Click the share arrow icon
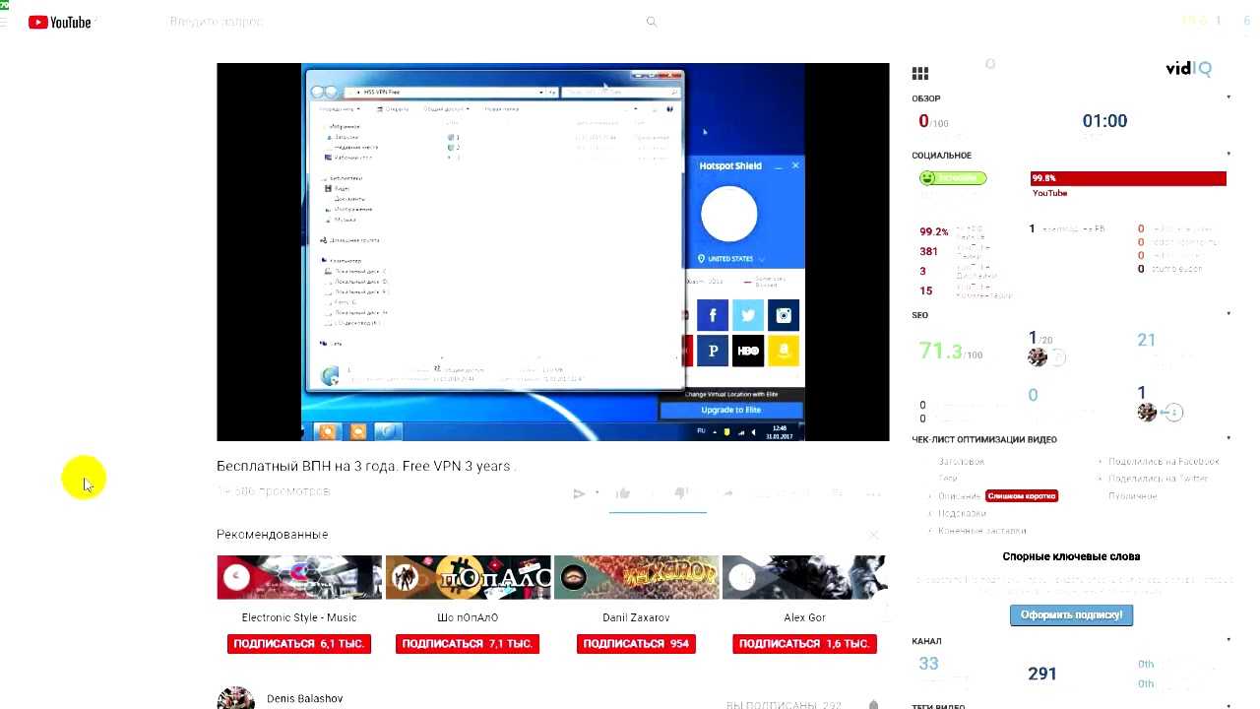The width and height of the screenshot is (1260, 709). [x=728, y=493]
